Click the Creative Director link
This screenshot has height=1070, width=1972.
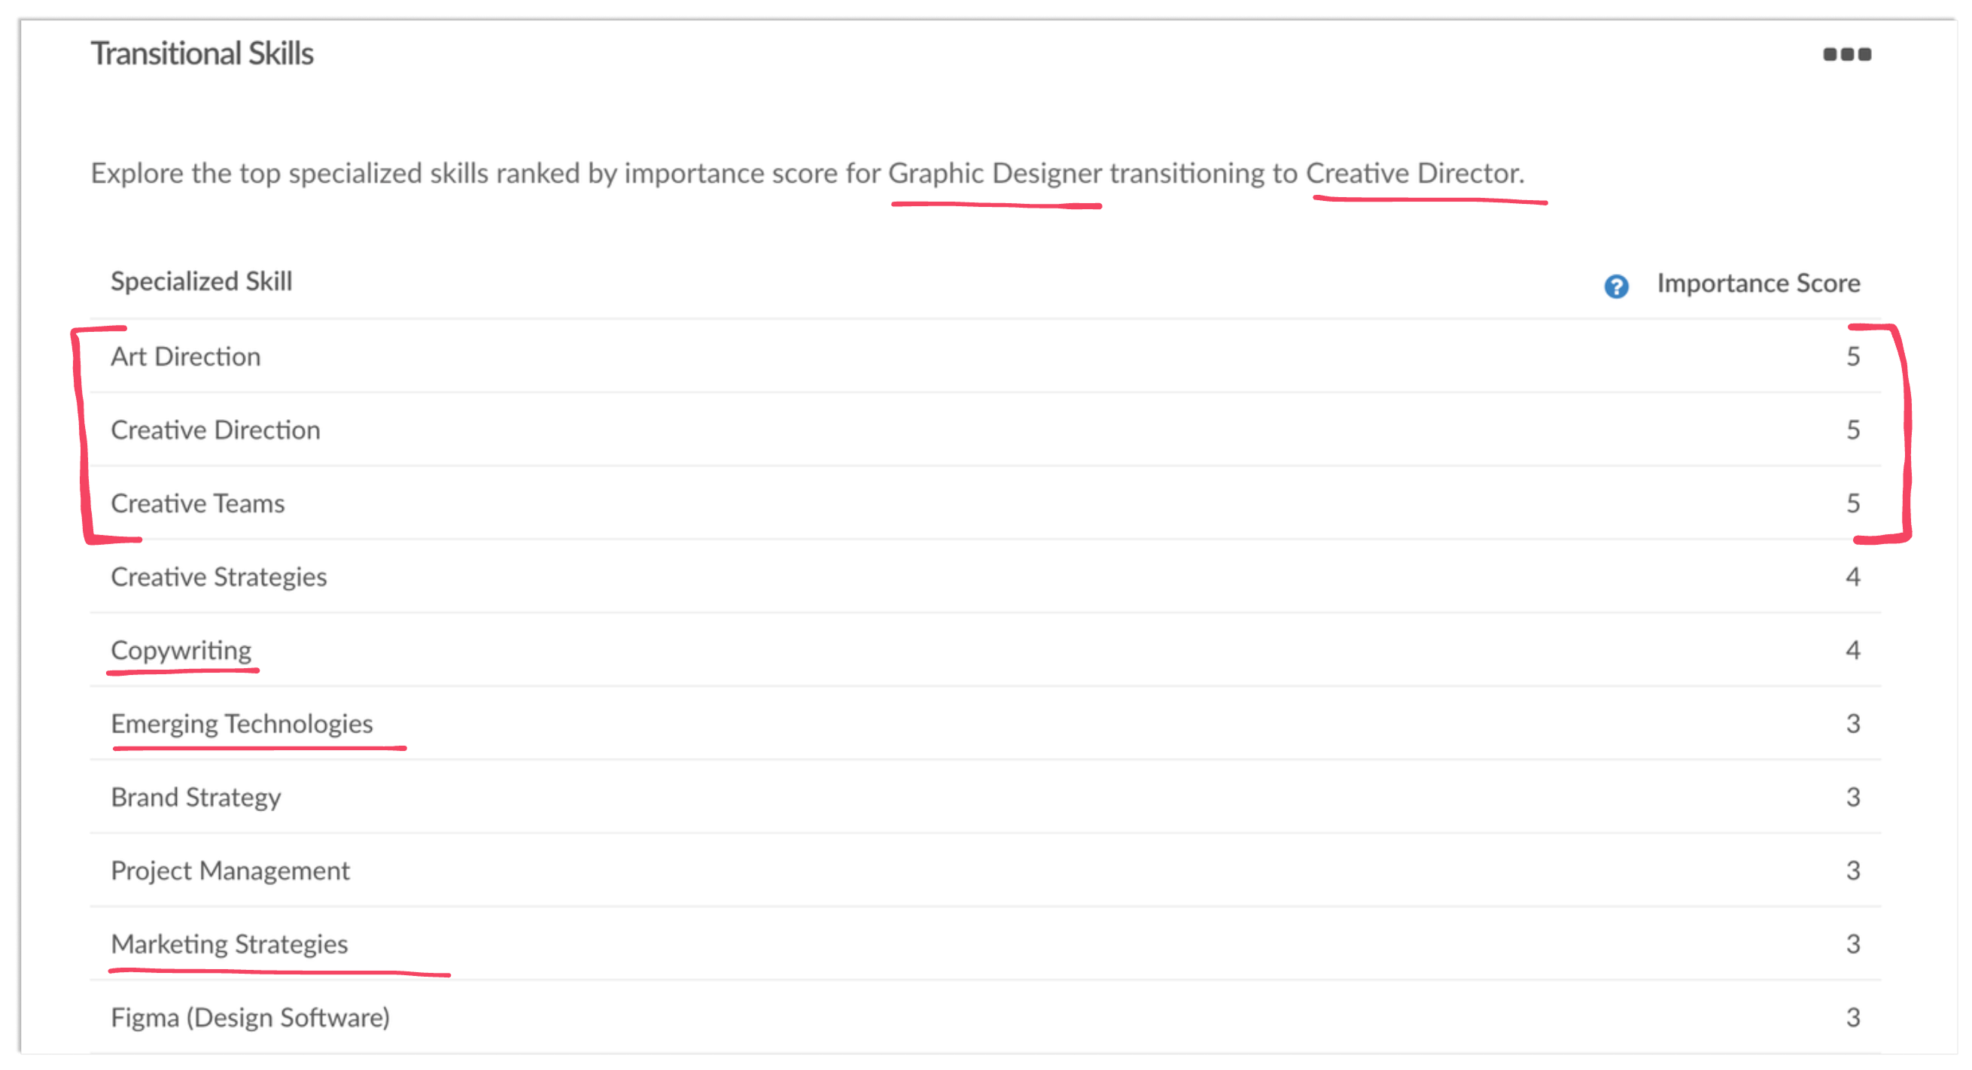(x=1413, y=174)
